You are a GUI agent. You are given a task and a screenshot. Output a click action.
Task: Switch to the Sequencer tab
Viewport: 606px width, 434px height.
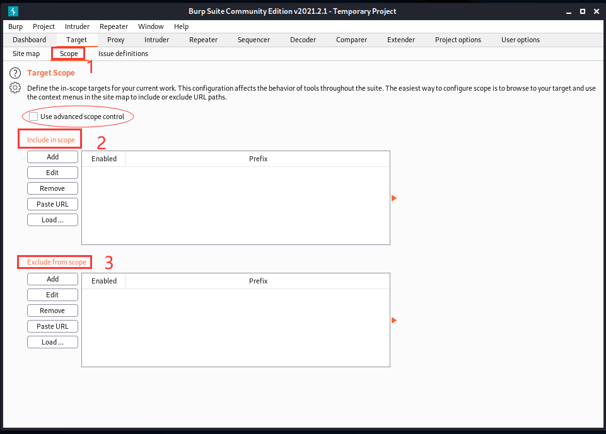pyautogui.click(x=253, y=40)
